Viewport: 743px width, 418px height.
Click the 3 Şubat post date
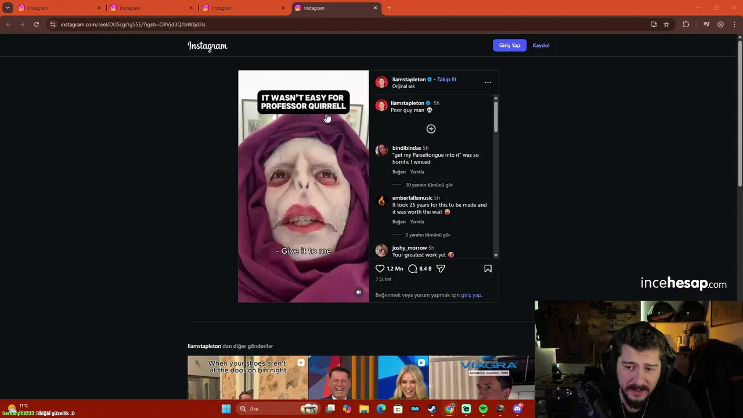[x=383, y=279]
